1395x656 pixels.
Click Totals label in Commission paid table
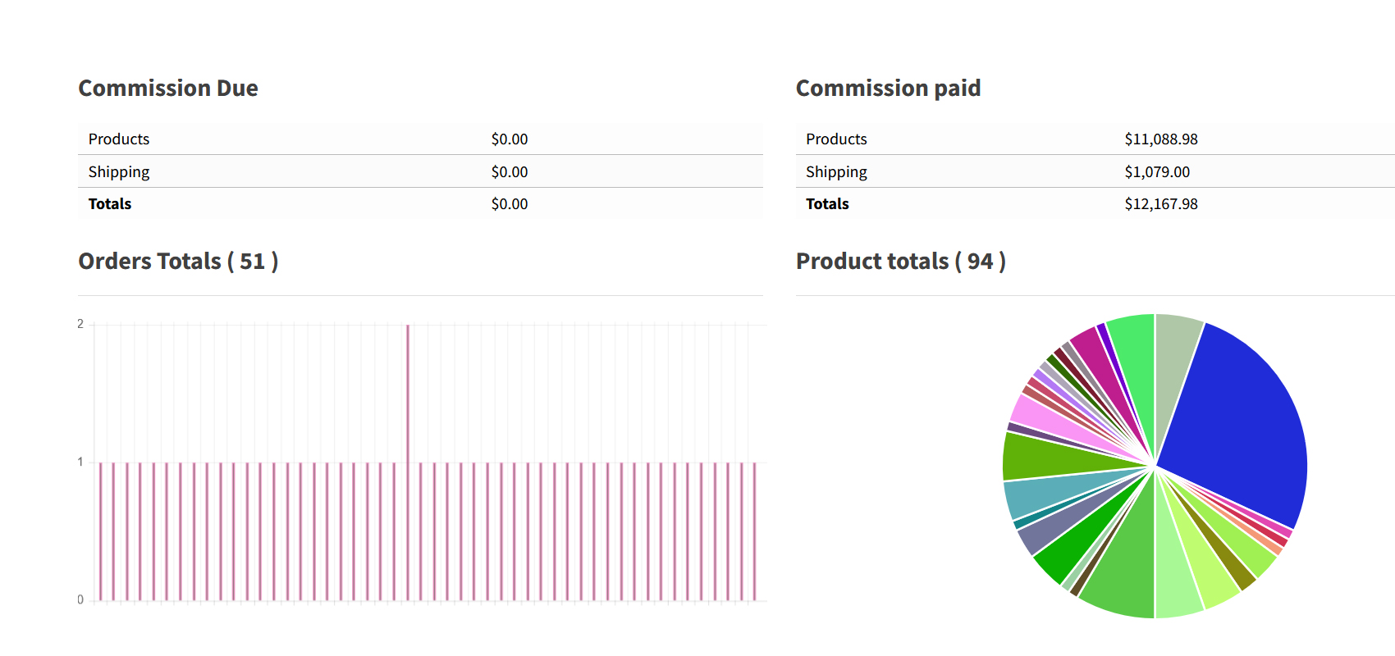click(827, 204)
